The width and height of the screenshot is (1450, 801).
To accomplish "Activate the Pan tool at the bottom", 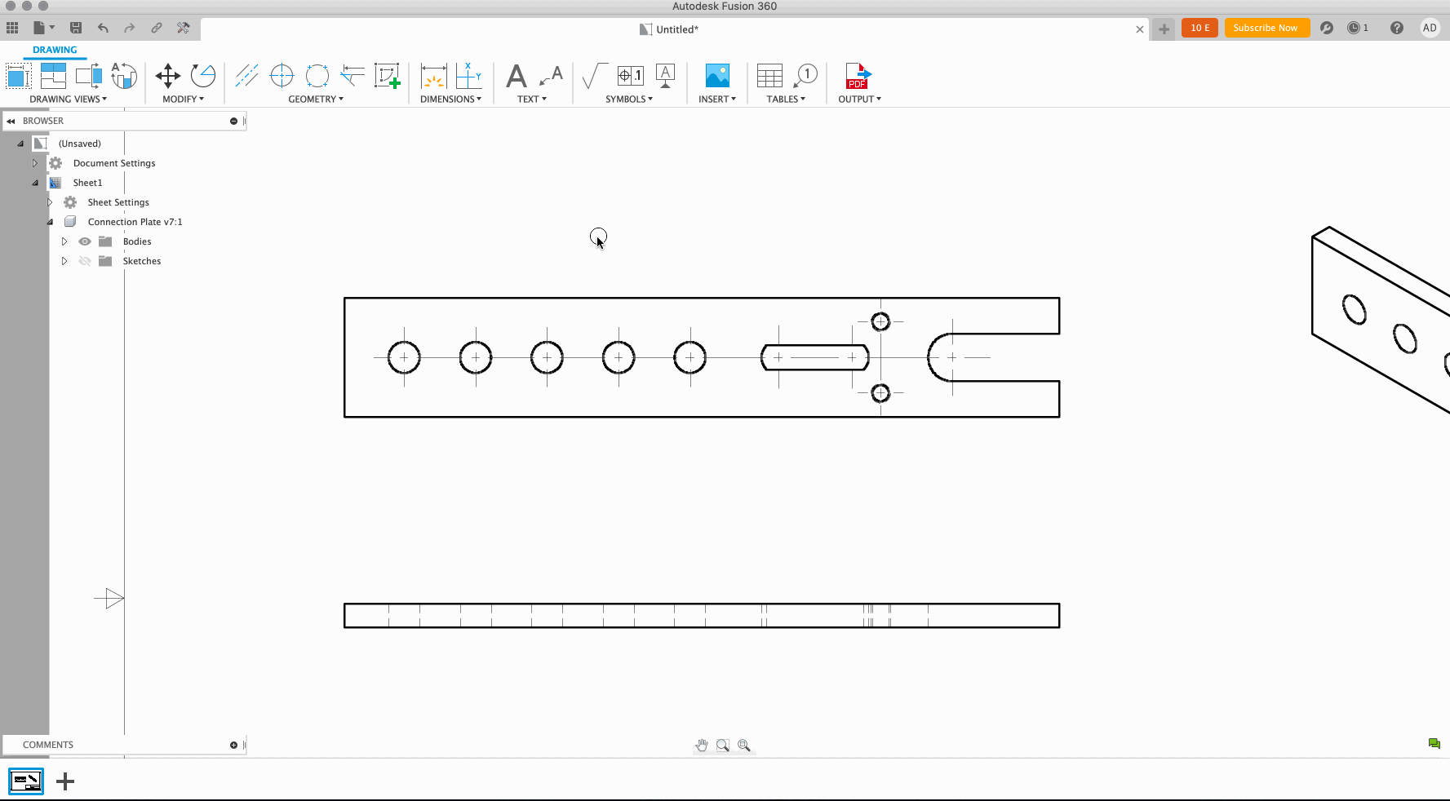I will click(701, 745).
